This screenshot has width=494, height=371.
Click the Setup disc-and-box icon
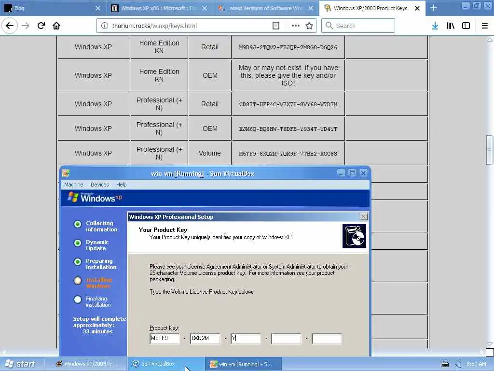[354, 236]
